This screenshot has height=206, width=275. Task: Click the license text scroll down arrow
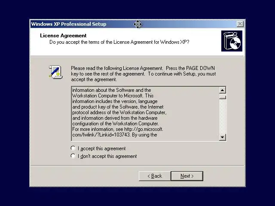[223, 137]
